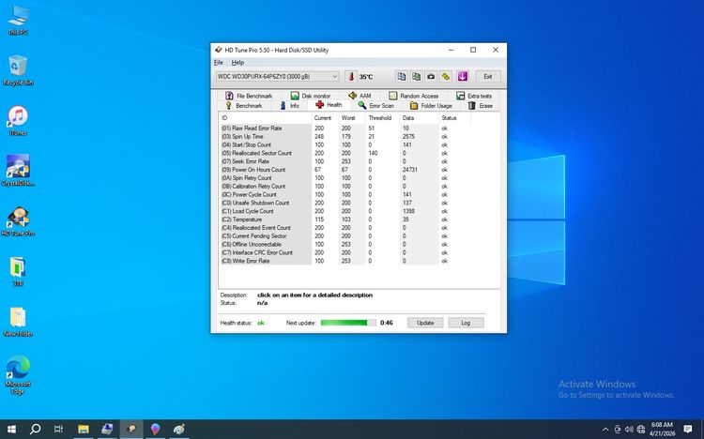704x439 pixels.
Task: Open taskbar Search magnifier
Action: point(35,429)
